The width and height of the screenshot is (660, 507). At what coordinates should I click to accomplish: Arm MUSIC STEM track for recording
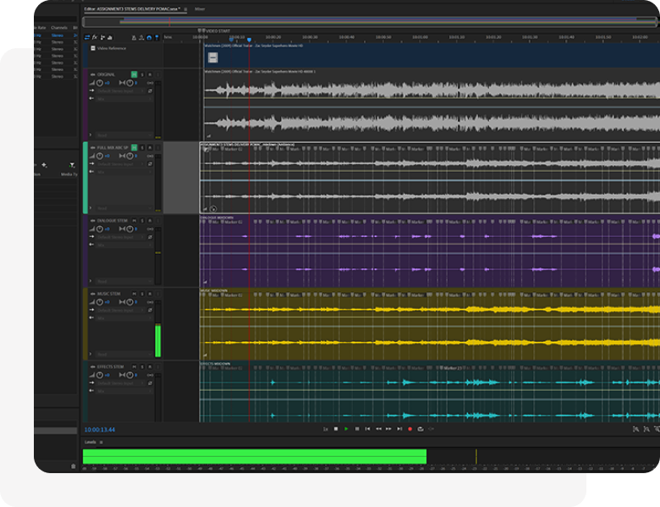coord(150,294)
